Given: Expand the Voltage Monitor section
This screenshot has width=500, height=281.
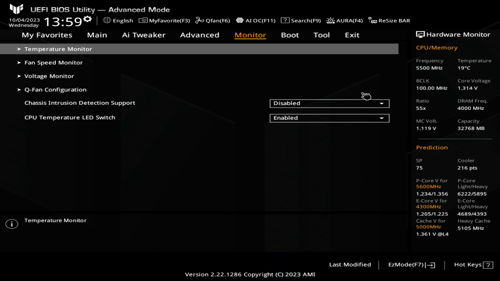Looking at the screenshot, I should (x=49, y=76).
